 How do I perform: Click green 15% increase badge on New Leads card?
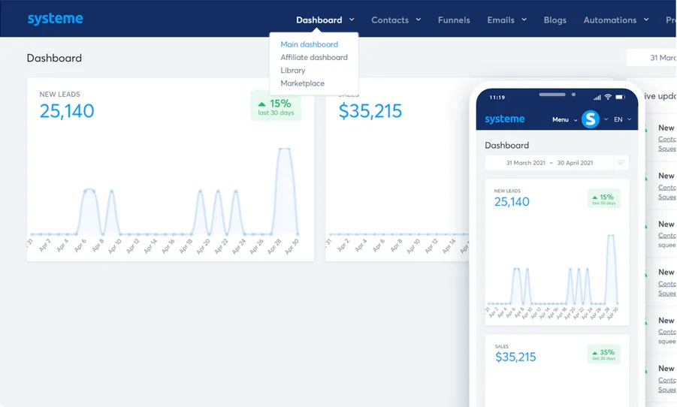coord(276,106)
